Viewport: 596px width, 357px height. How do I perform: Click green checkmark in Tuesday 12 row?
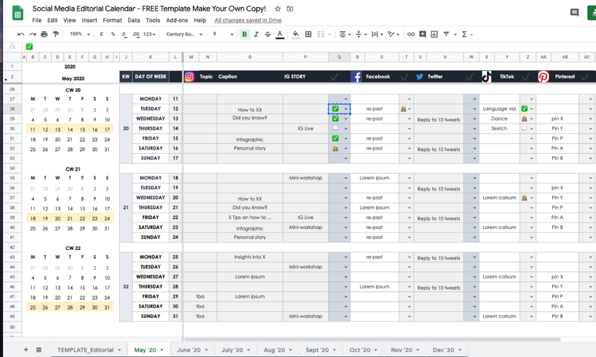[x=335, y=109]
